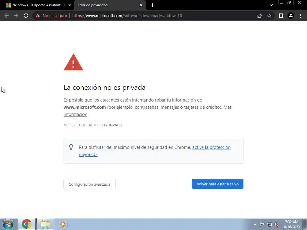Viewport: 307px width, 230px height.
Task: Open the Chrome side panel
Action: [281, 16]
